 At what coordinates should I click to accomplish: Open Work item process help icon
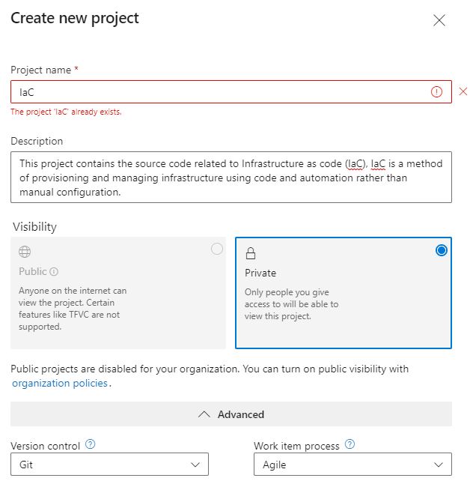click(350, 444)
